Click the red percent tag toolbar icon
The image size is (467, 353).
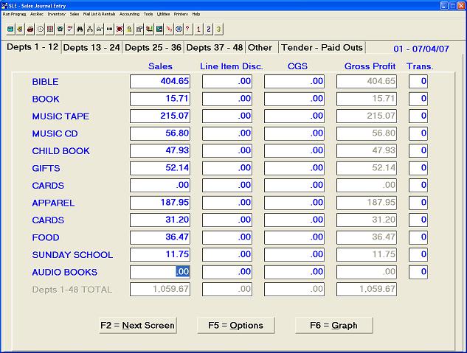click(169, 29)
